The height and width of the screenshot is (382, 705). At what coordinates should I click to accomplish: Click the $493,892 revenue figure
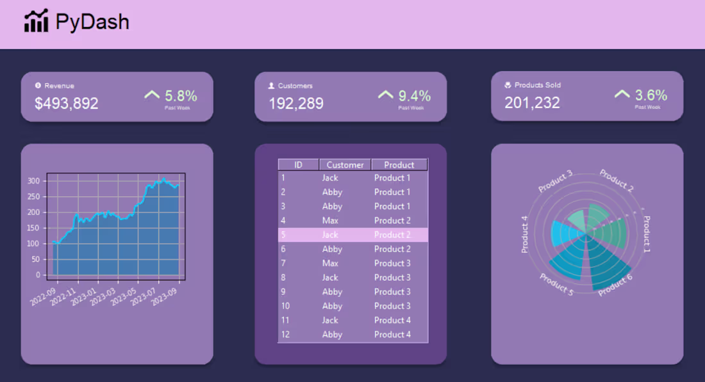[66, 103]
